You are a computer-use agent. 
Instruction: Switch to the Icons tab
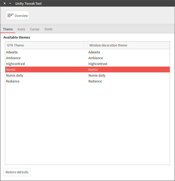[x=21, y=29]
